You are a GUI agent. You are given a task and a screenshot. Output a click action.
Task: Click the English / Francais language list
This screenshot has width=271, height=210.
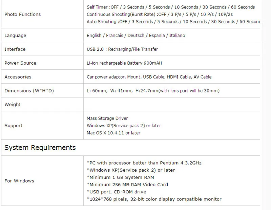coord(136,36)
